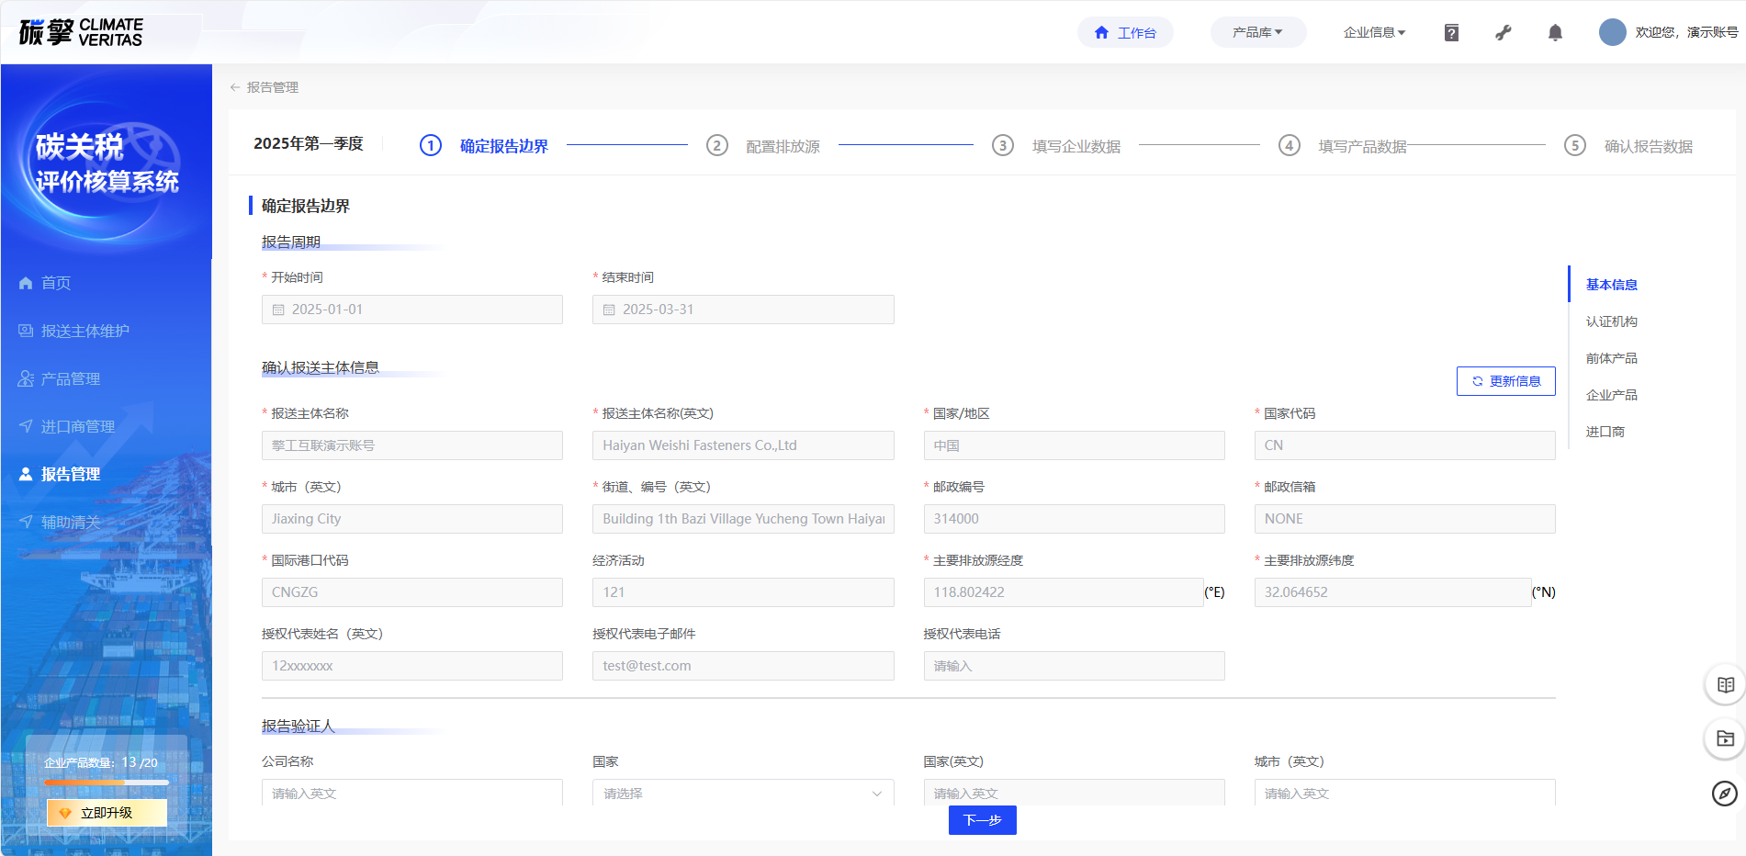Image resolution: width=1746 pixels, height=856 pixels.
Task: Click the back arrow beside 报告管理
Action: click(235, 87)
